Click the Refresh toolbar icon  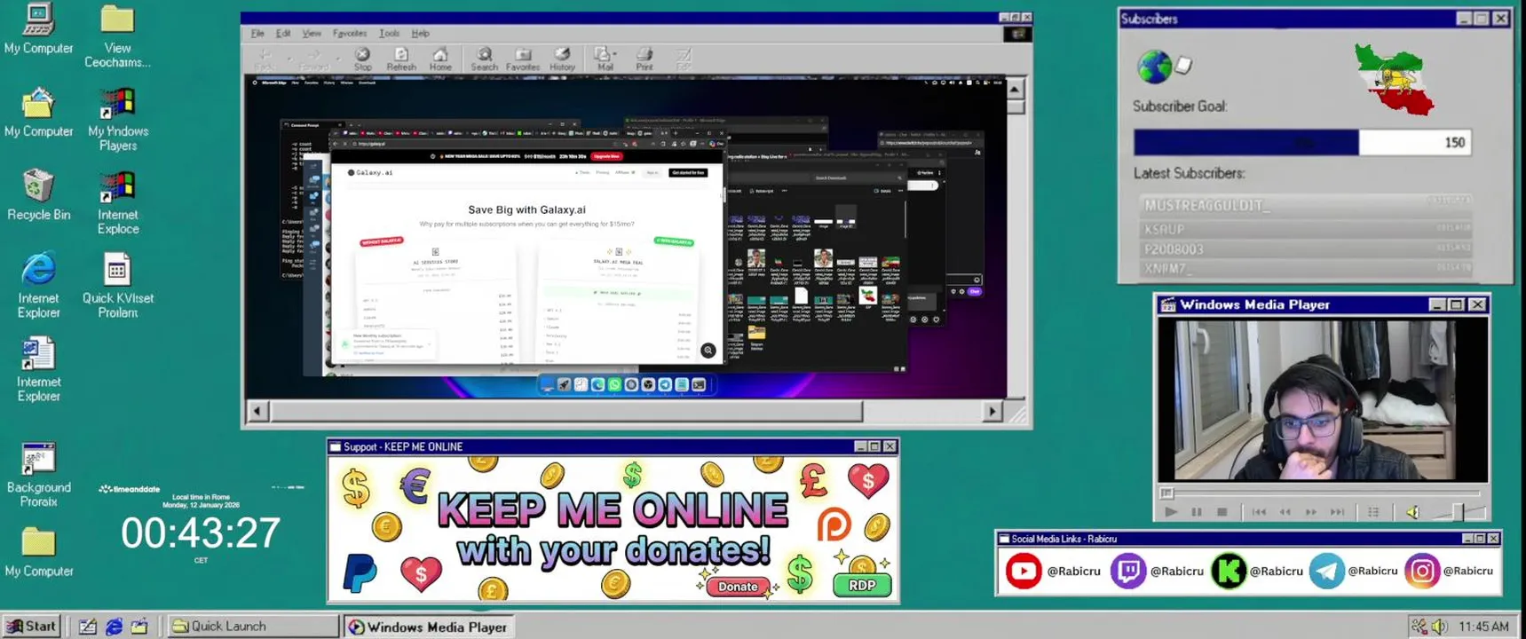(x=401, y=59)
